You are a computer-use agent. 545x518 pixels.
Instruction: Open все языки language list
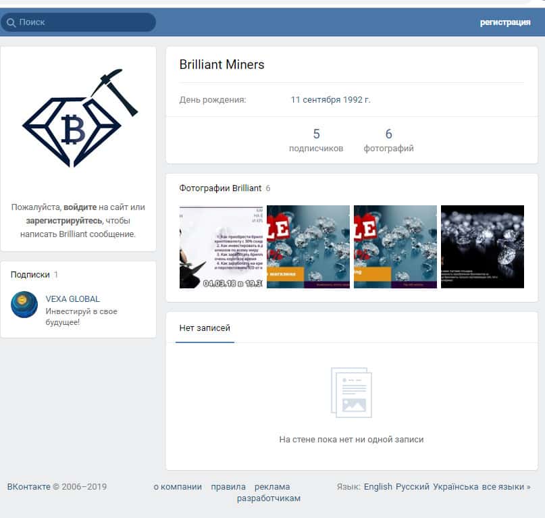coord(506,487)
